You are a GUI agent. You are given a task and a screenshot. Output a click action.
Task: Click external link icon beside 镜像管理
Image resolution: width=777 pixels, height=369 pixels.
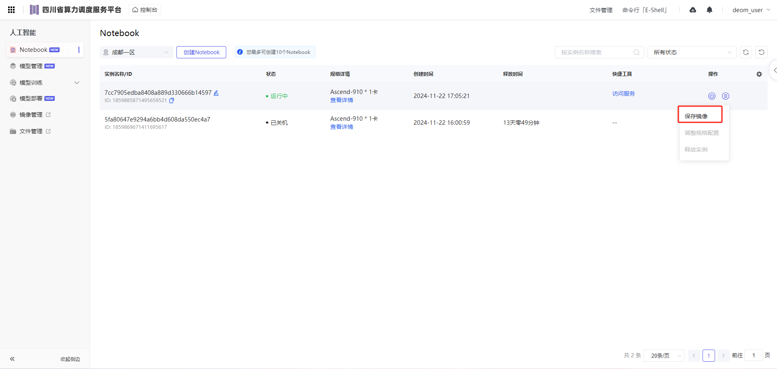pos(48,115)
